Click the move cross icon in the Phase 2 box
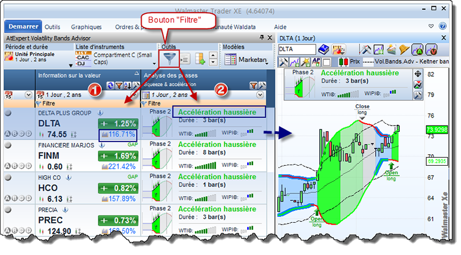This screenshot has height=255, width=461. (x=418, y=74)
